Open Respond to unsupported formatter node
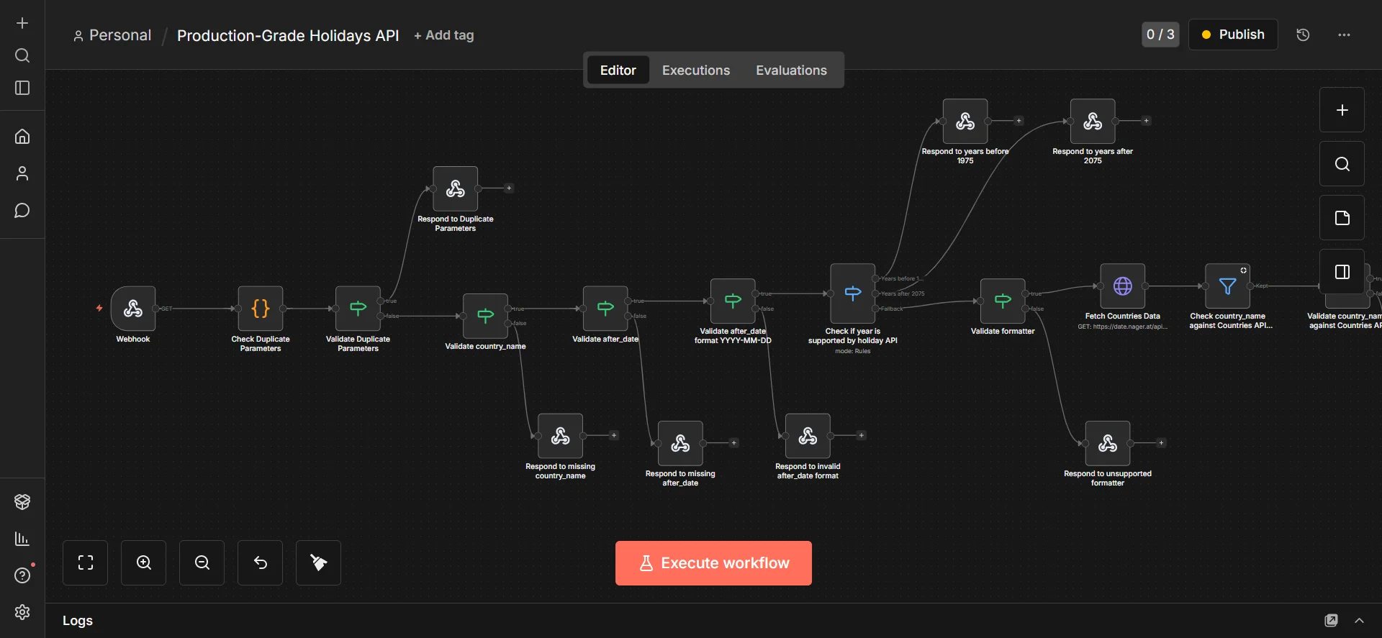The width and height of the screenshot is (1382, 638). pyautogui.click(x=1108, y=443)
